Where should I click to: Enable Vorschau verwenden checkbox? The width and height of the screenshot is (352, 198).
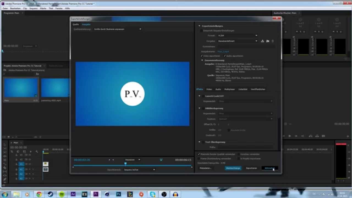tap(238, 154)
